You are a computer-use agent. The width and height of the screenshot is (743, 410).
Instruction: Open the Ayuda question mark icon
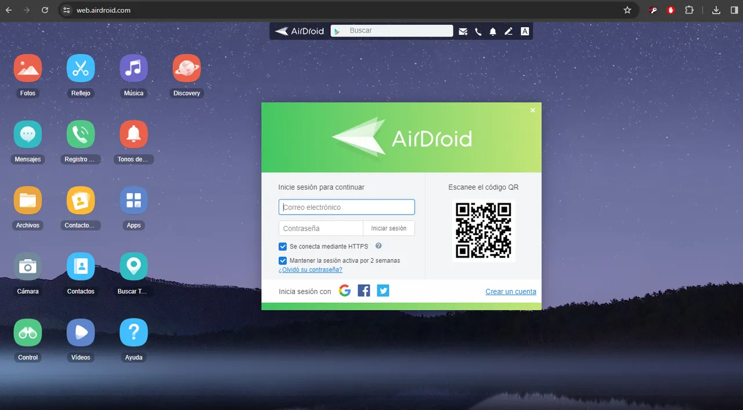click(x=134, y=333)
